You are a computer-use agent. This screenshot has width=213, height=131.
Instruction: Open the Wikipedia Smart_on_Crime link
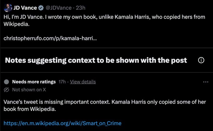pos(63,123)
